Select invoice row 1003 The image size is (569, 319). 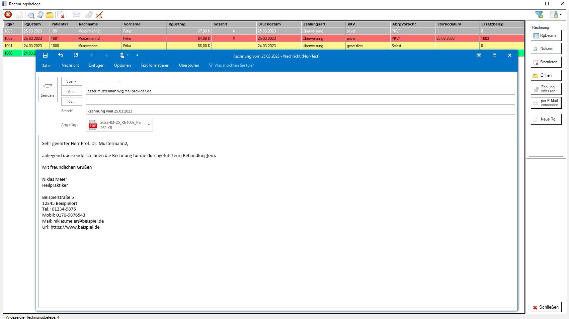264,31
